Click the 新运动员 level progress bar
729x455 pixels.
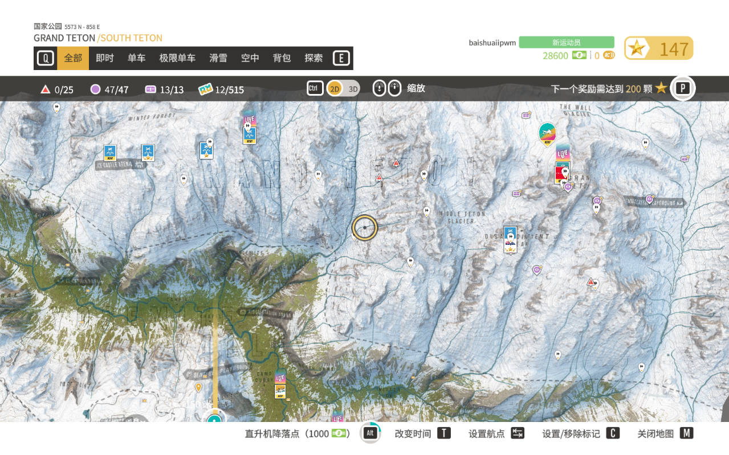tap(567, 42)
